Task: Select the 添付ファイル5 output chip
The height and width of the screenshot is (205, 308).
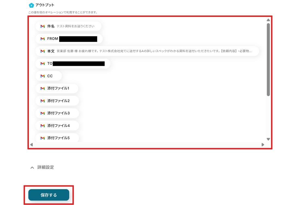Action: coord(57,138)
